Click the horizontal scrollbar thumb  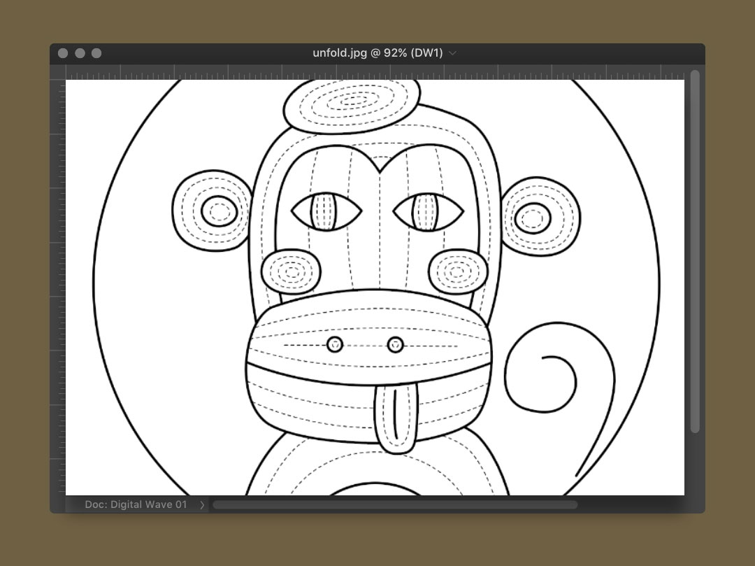click(395, 504)
